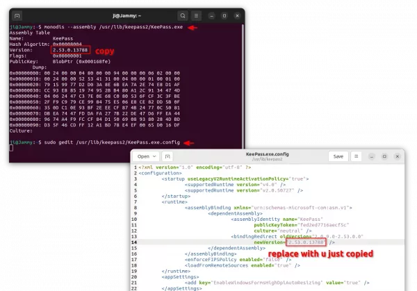417x291 pixels.
Task: Click the assemblyIdentity name KeePass line
Action: pos(277,219)
